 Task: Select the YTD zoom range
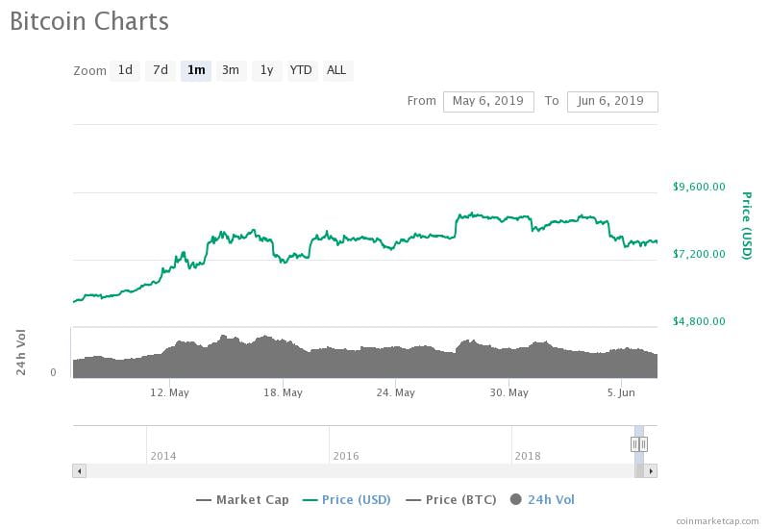[301, 70]
